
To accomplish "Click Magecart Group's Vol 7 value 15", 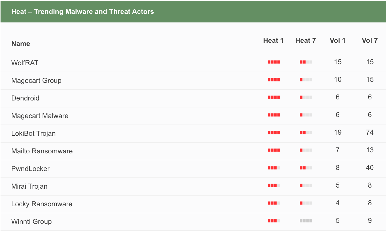I will (370, 79).
